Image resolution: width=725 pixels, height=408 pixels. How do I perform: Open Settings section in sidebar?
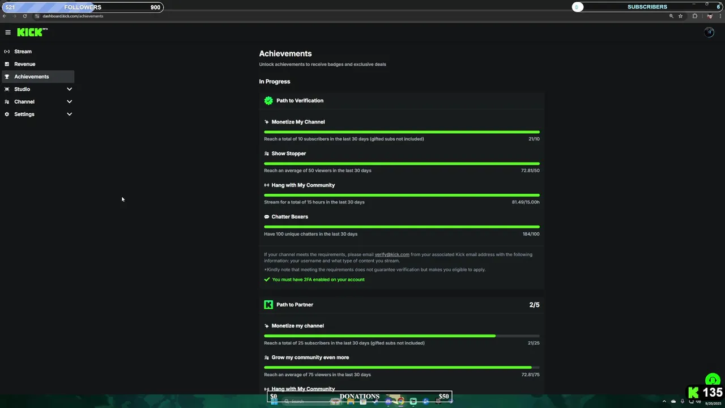pyautogui.click(x=38, y=114)
